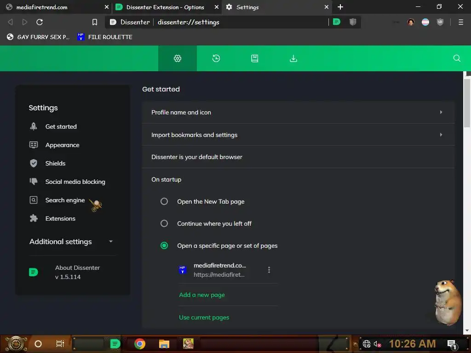Click the Shields check-shield sidebar icon

33,163
